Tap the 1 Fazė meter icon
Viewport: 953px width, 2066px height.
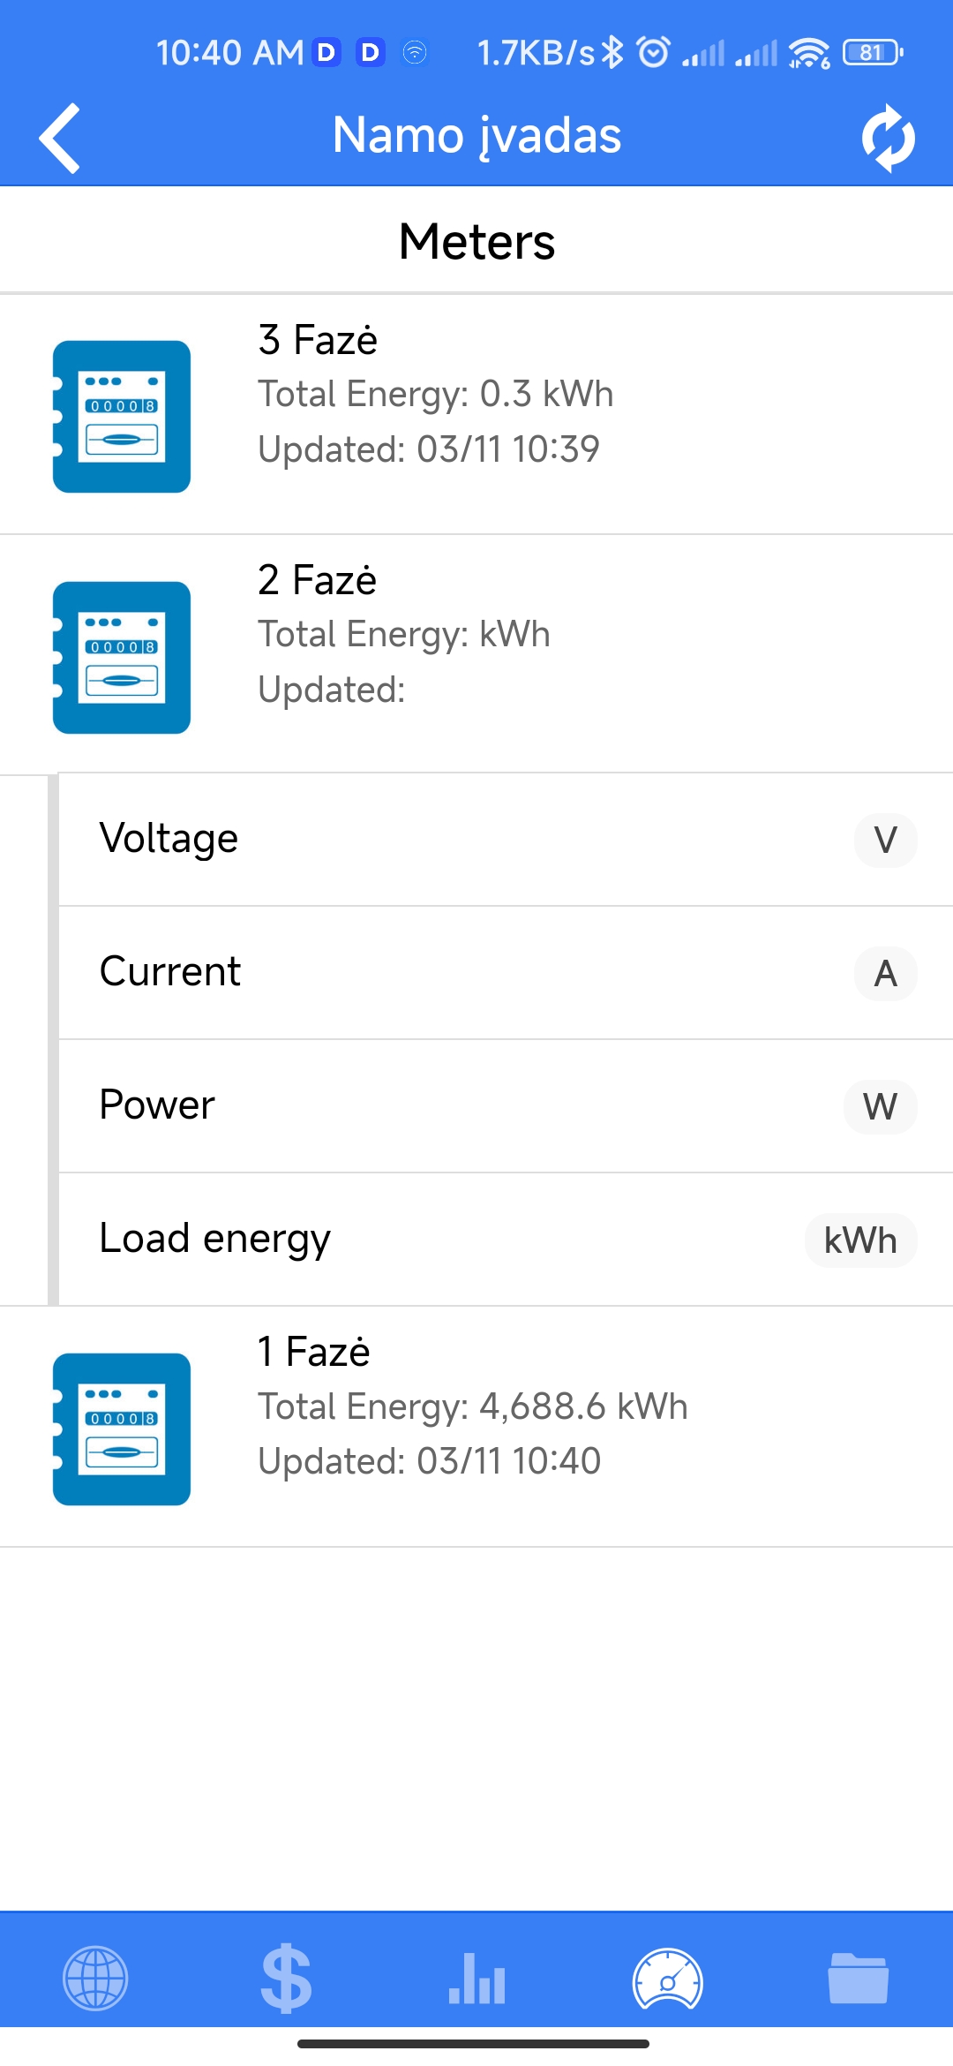pyautogui.click(x=122, y=1429)
